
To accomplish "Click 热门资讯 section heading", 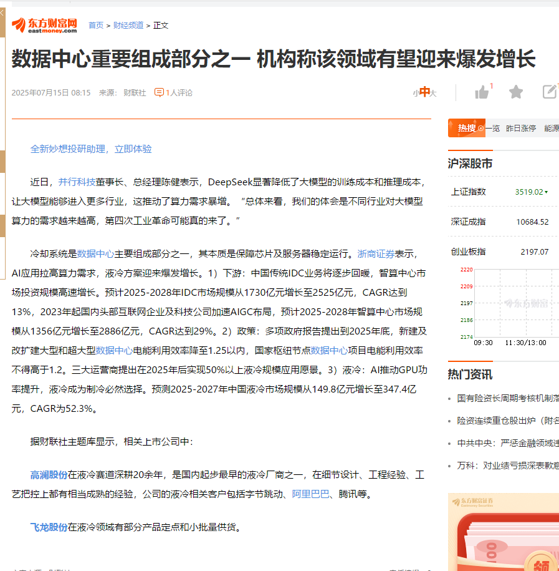I will click(470, 374).
